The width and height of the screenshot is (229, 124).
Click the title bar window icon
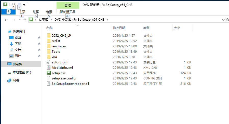click(5, 5)
